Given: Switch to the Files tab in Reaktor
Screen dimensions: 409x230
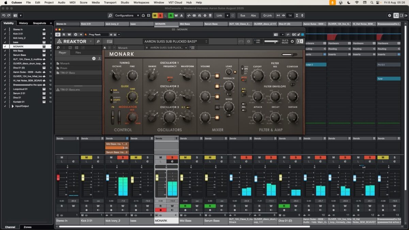Looking at the screenshot, I should coord(78,52).
